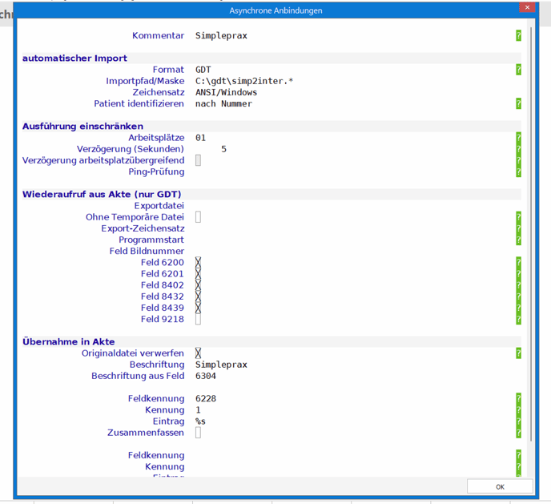Open help icon for Patient identifizieren

click(518, 103)
